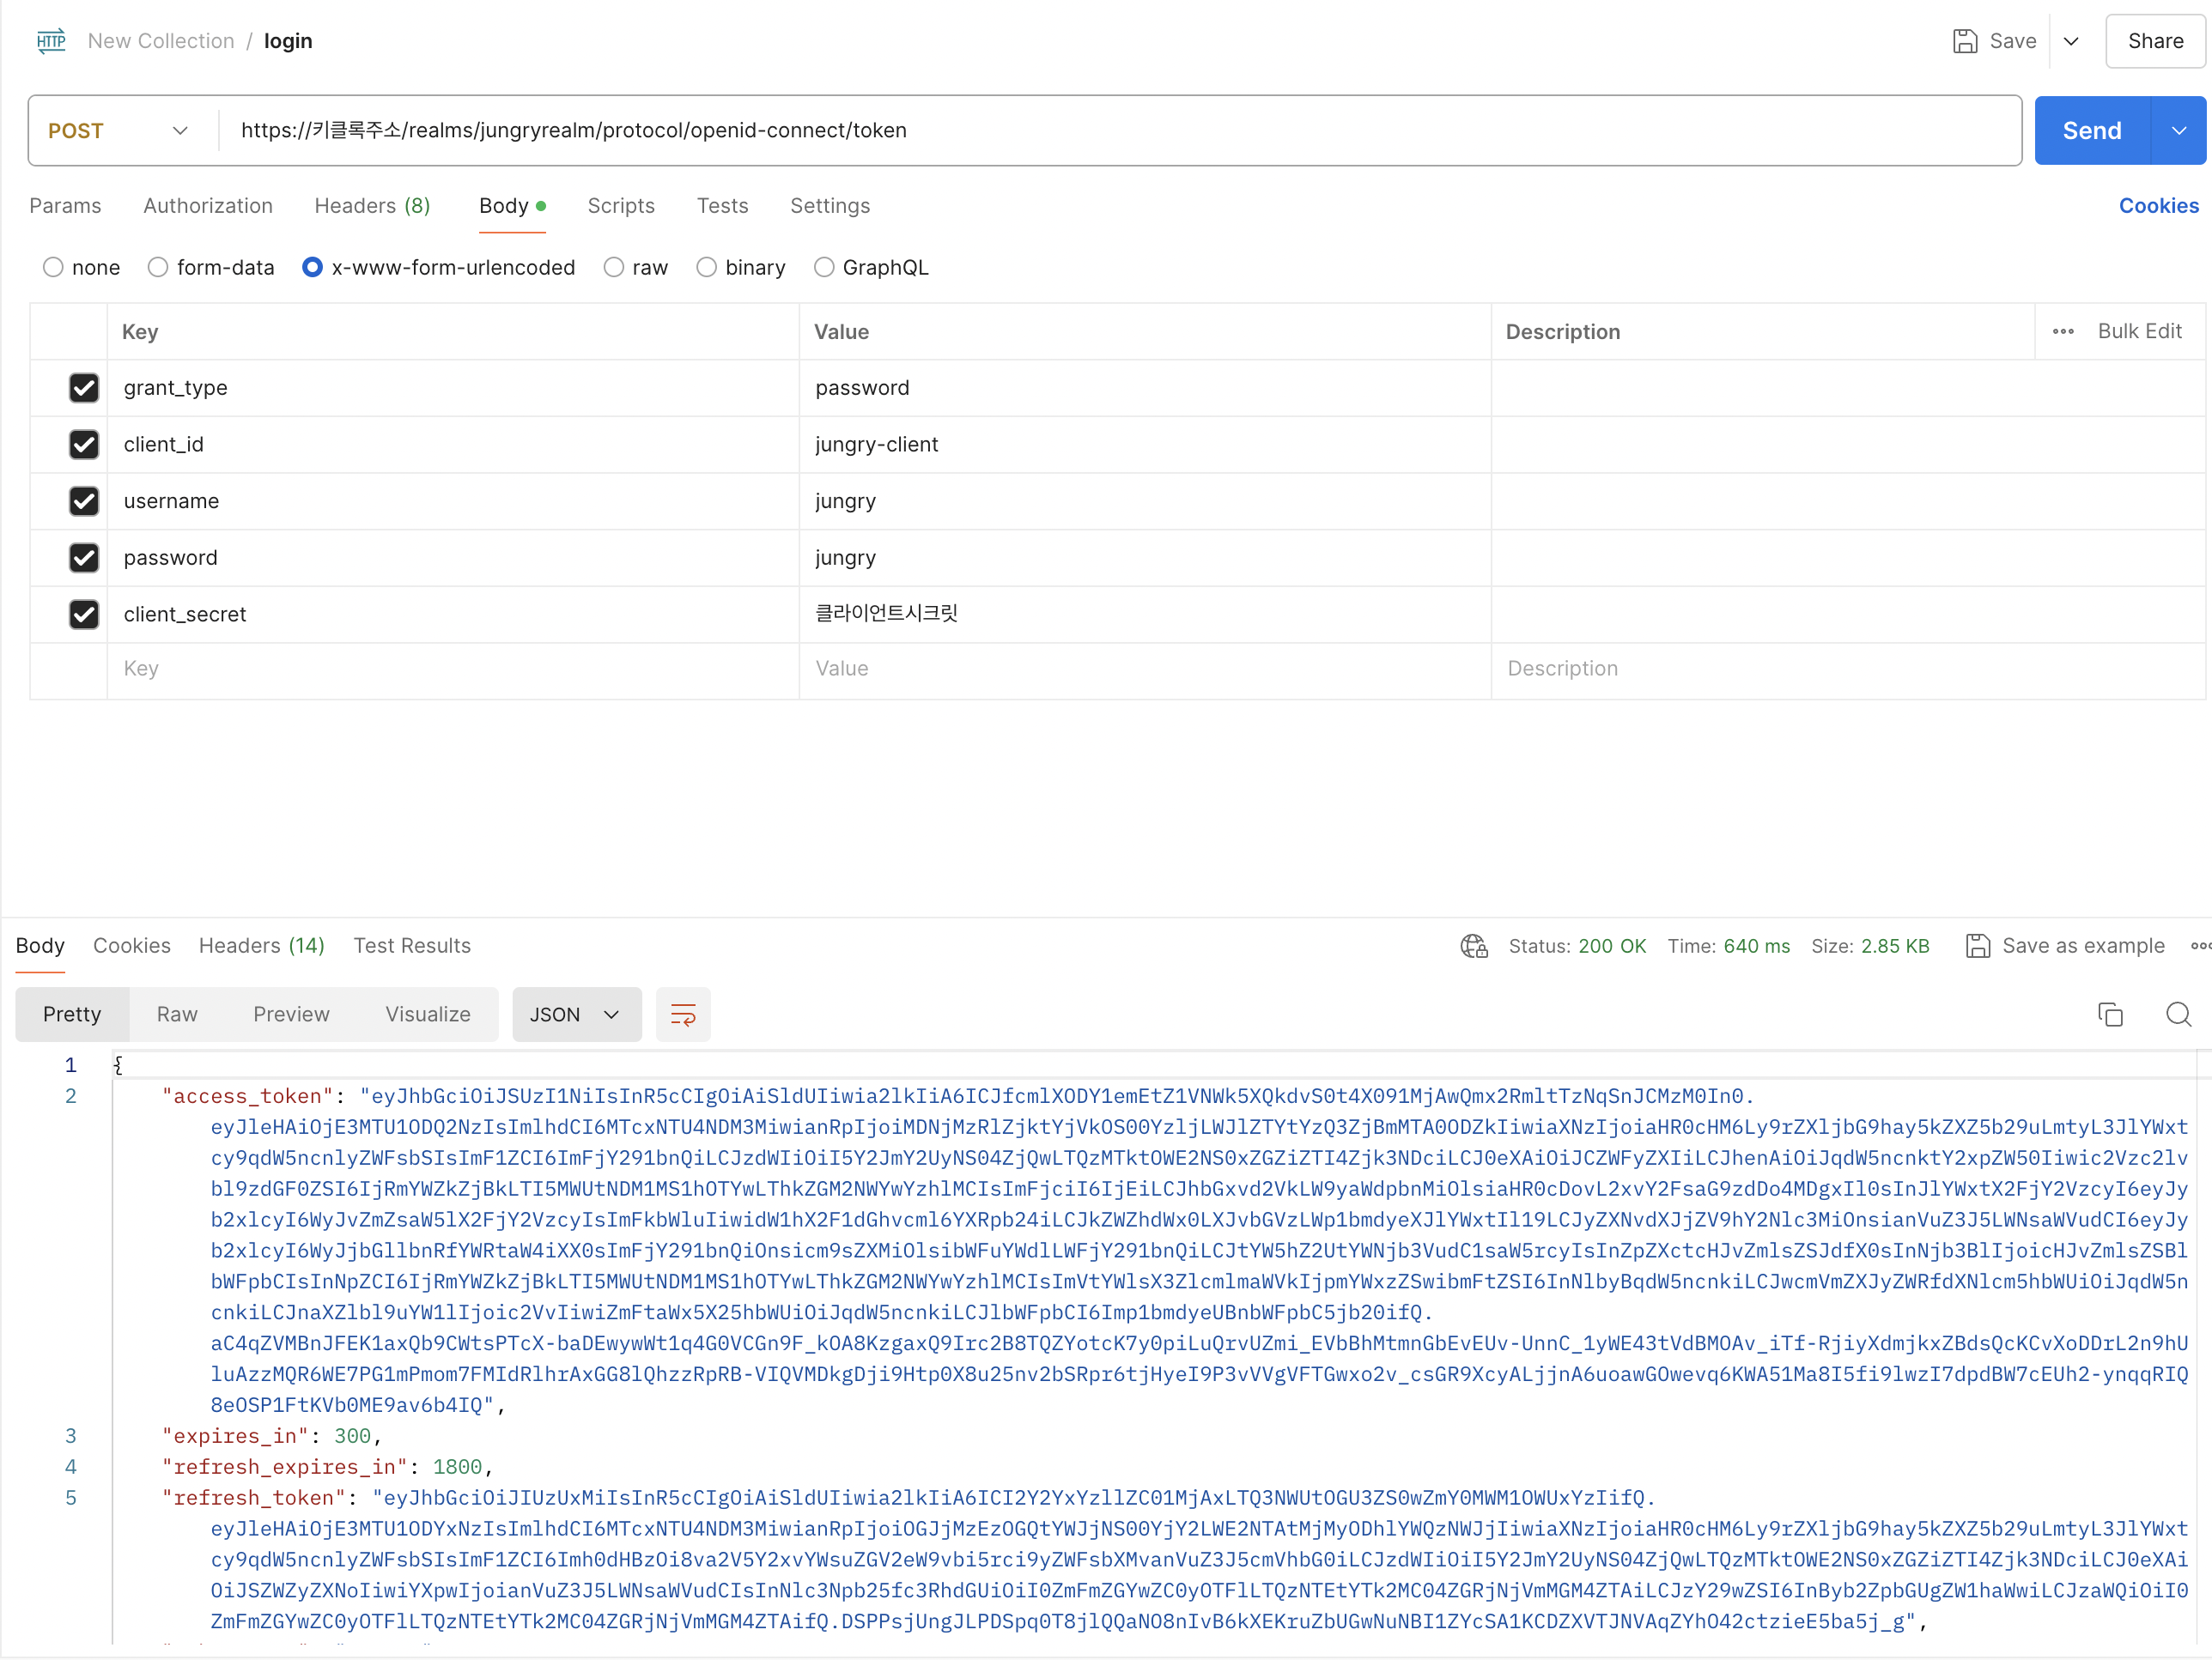
Task: Select the form-data body type
Action: (157, 268)
